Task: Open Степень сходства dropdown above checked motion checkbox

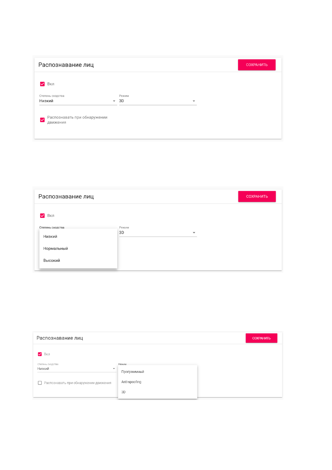Action: point(77,101)
